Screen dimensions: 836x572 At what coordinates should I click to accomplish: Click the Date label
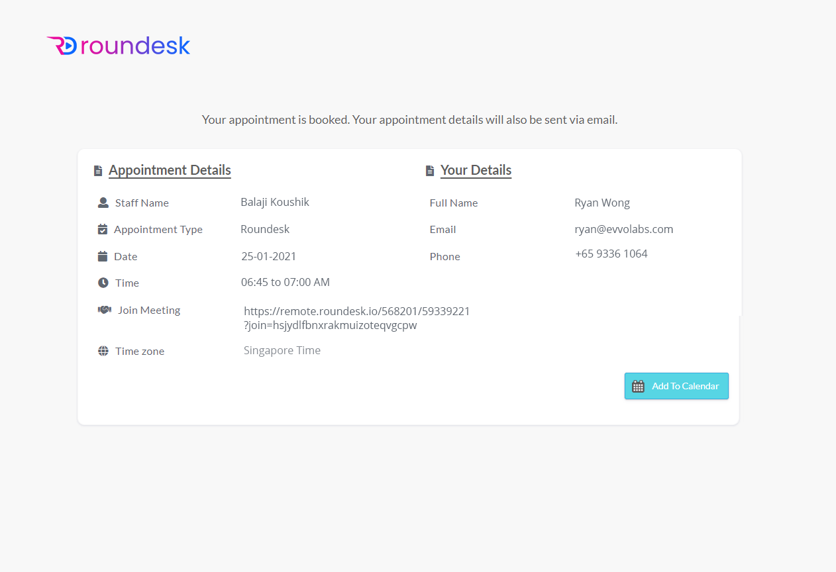[x=126, y=257]
